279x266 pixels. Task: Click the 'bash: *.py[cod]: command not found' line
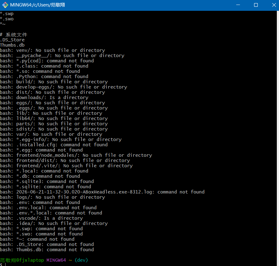(47, 61)
